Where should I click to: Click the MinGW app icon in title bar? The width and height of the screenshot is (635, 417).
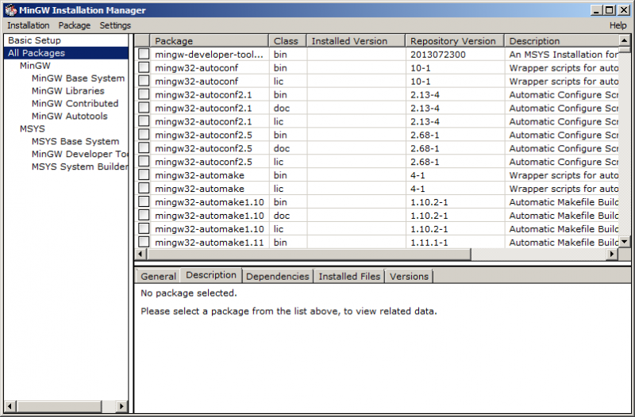[x=11, y=10]
